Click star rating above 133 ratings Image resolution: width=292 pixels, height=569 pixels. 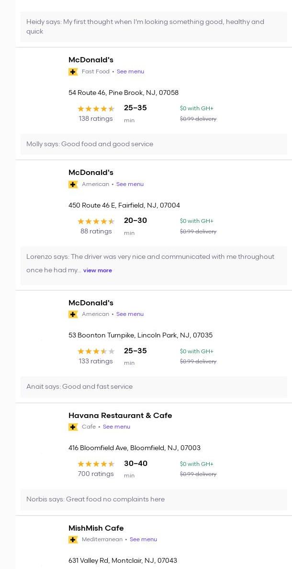click(96, 351)
